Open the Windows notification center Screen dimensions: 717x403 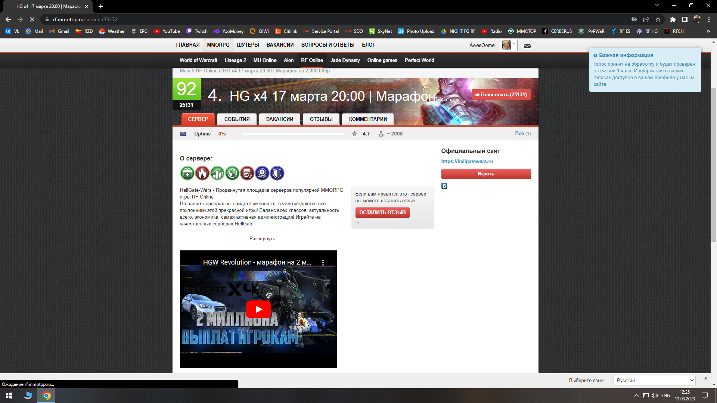(x=705, y=396)
